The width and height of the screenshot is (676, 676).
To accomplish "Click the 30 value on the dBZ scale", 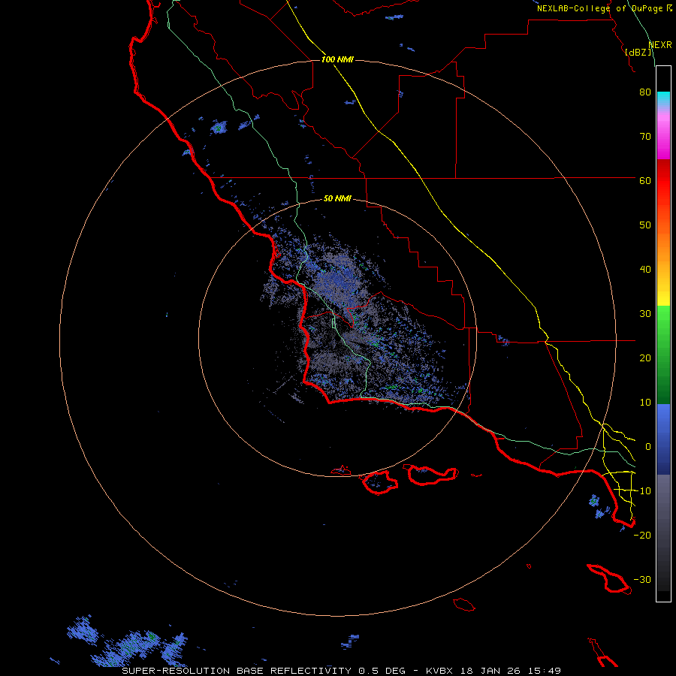I will 645,313.
